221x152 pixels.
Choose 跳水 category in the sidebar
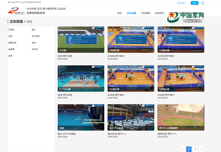click(34, 30)
